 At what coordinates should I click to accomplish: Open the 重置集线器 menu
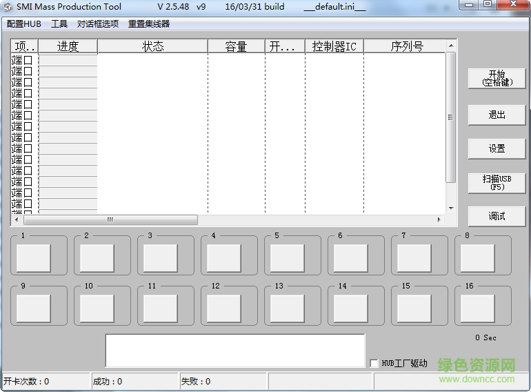149,23
